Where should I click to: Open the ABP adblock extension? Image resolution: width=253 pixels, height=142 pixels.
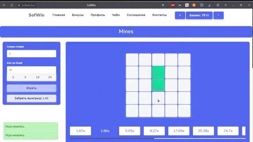pos(173,5)
